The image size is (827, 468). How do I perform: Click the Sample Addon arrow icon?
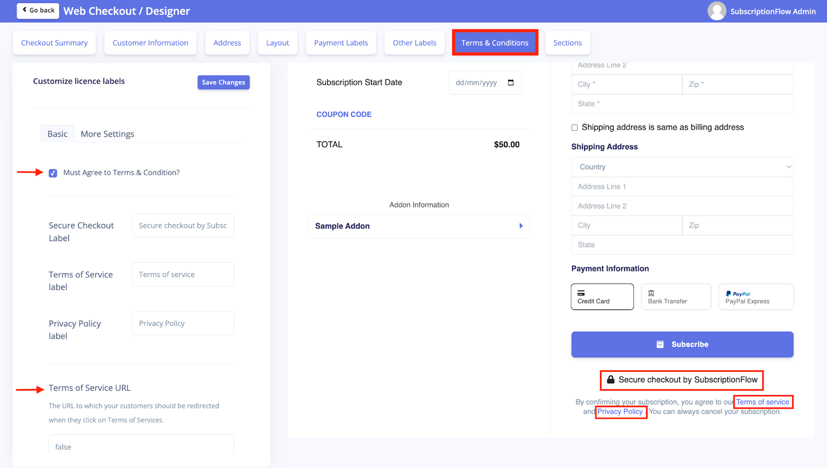tap(521, 226)
